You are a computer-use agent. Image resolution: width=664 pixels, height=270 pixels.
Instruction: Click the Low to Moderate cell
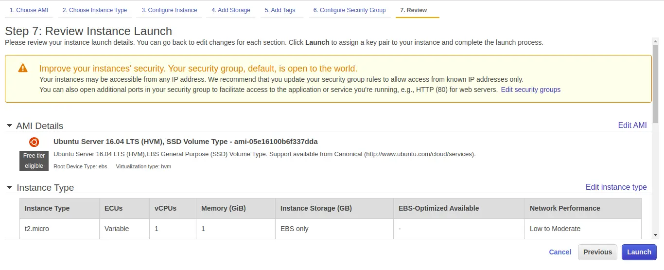(x=583, y=229)
